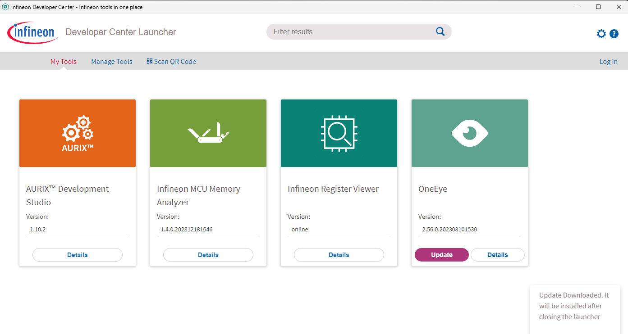Click the Log in link
Viewport: 628px width, 334px height.
(x=609, y=62)
